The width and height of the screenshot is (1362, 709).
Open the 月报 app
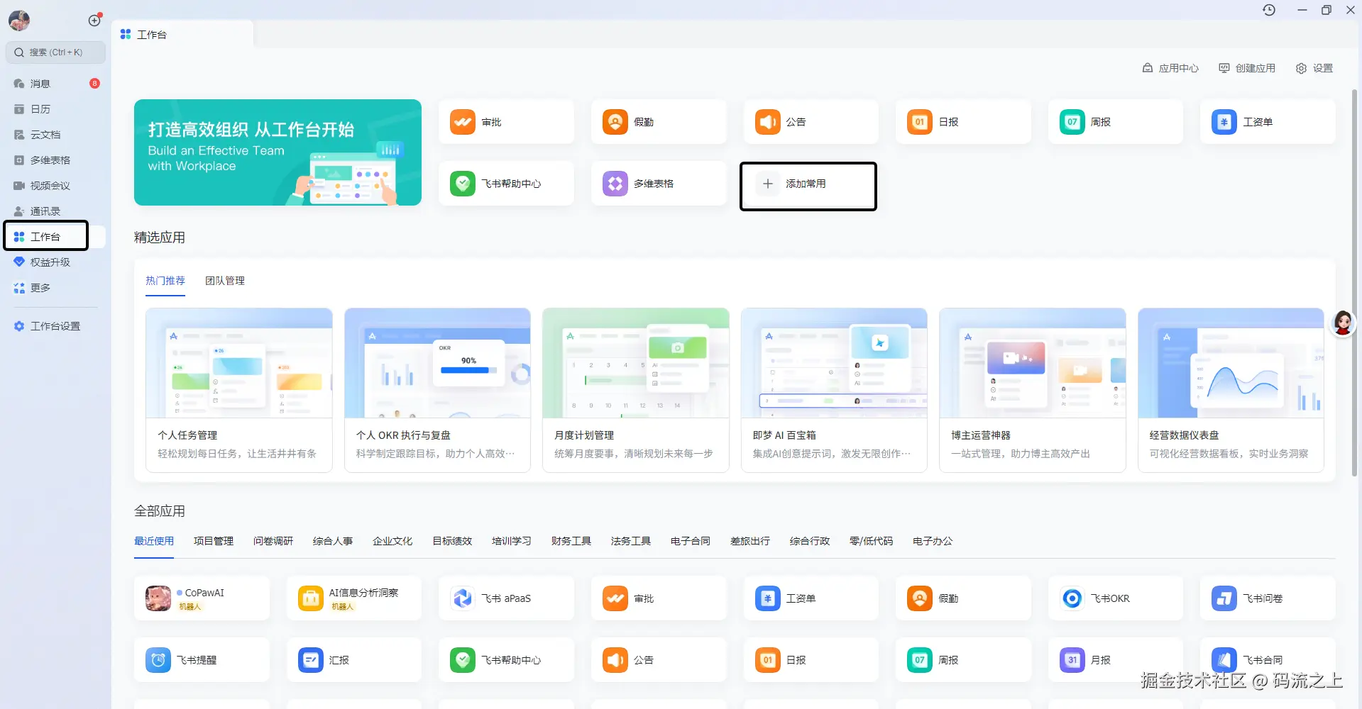[1115, 660]
